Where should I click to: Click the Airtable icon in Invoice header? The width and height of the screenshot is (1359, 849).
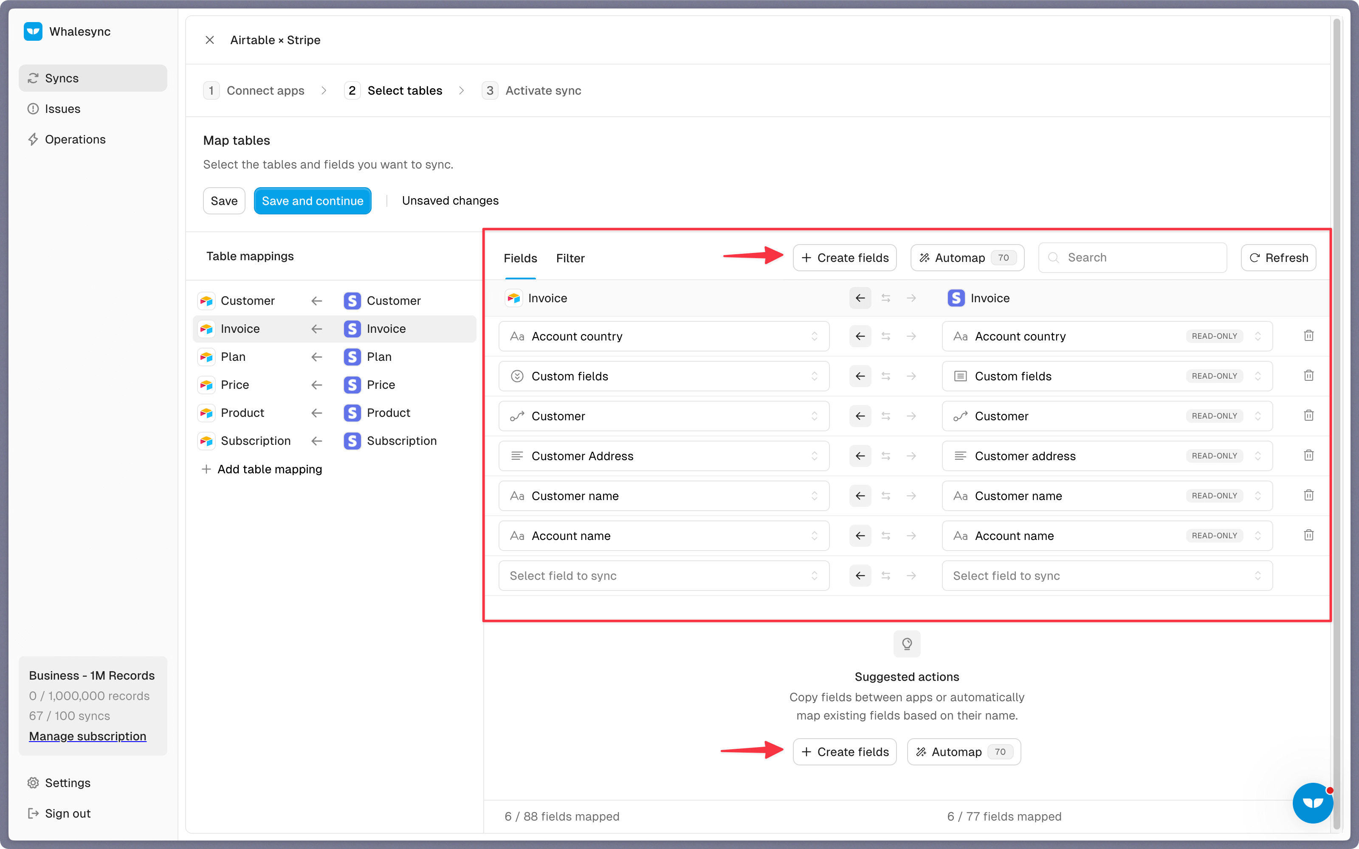pyautogui.click(x=513, y=298)
